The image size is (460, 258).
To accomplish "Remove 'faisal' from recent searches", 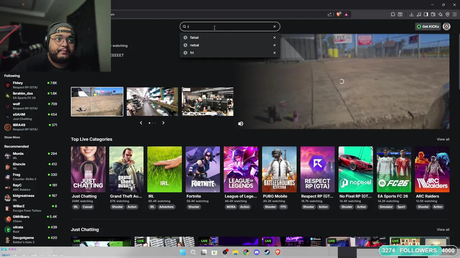I will click(275, 37).
